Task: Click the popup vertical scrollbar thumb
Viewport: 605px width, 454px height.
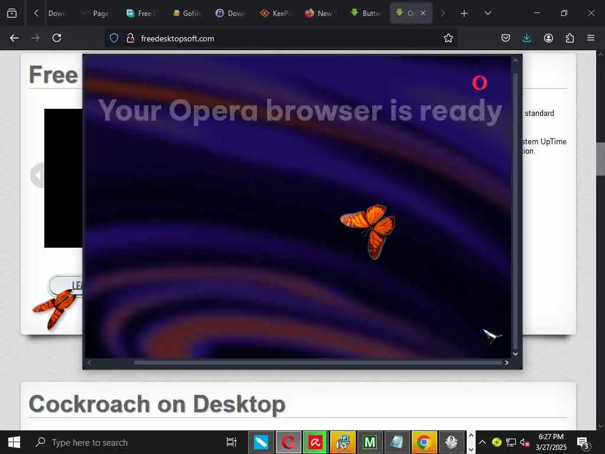Action: (515, 210)
